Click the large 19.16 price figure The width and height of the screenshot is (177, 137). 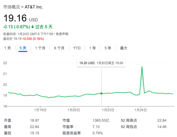(x=15, y=18)
